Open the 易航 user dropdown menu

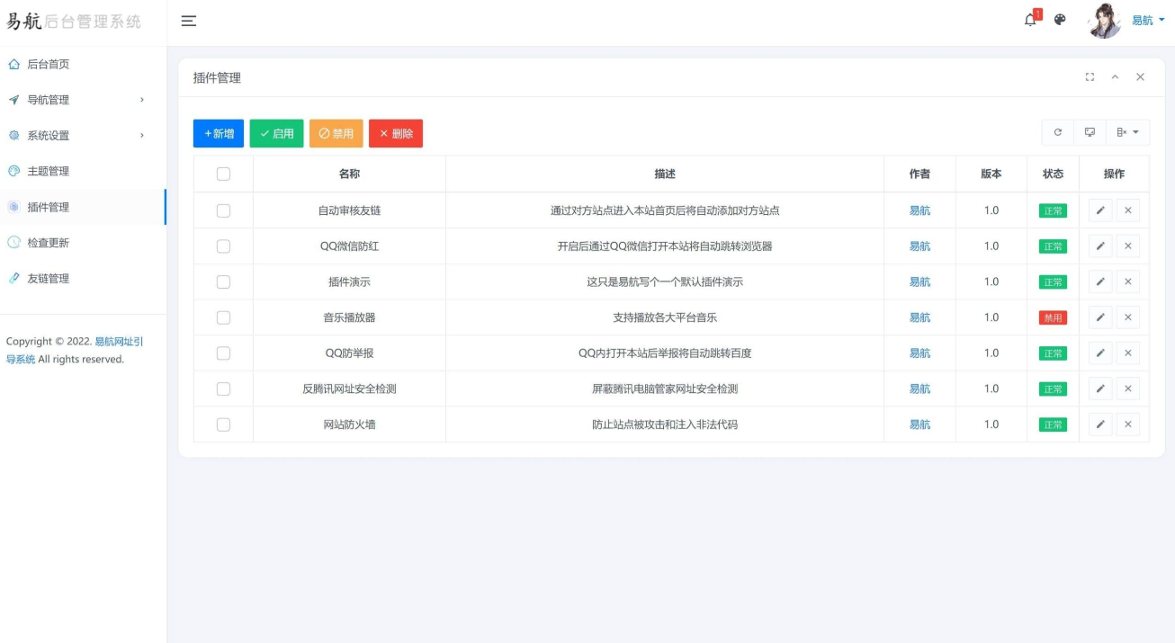coord(1148,21)
